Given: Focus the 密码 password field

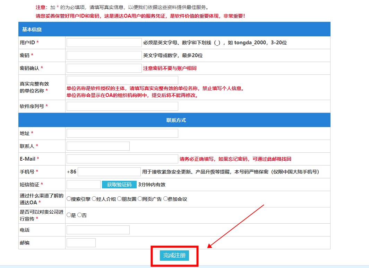Looking at the screenshot, I should (x=104, y=55).
